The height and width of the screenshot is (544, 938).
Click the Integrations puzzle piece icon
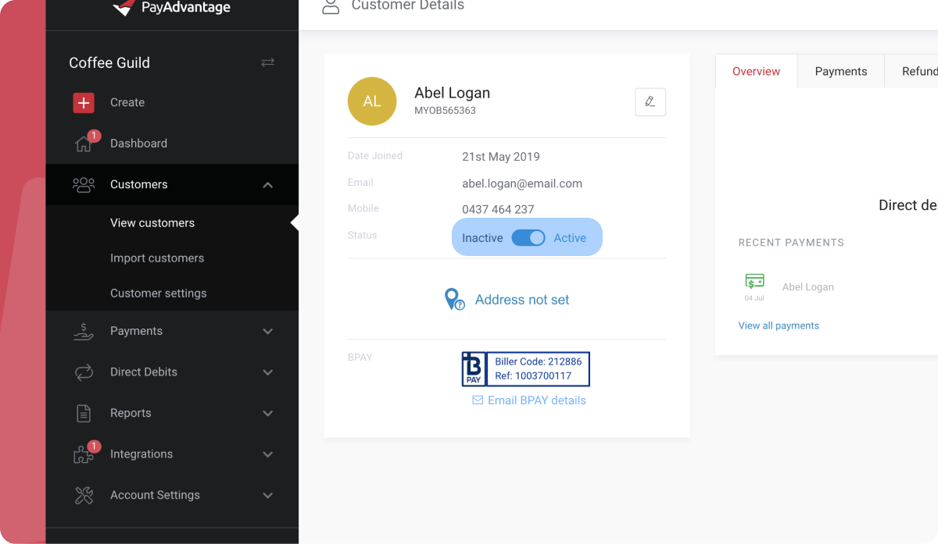pyautogui.click(x=84, y=455)
